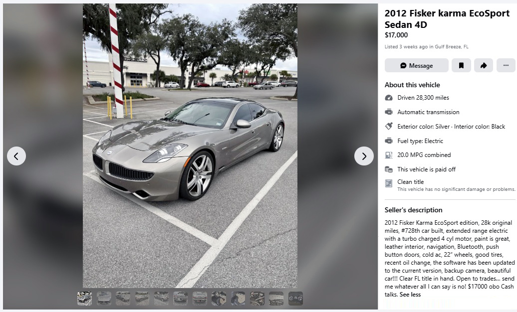Select the sixth photo thumbnail

click(x=180, y=299)
